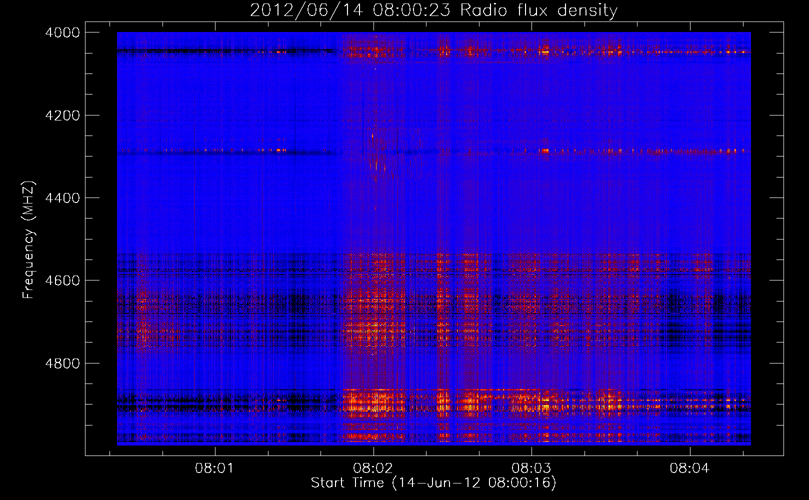809x500 pixels.
Task: Click the 4800 frequency axis label
Action: point(62,363)
